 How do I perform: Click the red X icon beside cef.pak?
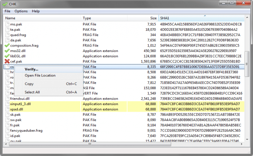[x=7, y=61]
